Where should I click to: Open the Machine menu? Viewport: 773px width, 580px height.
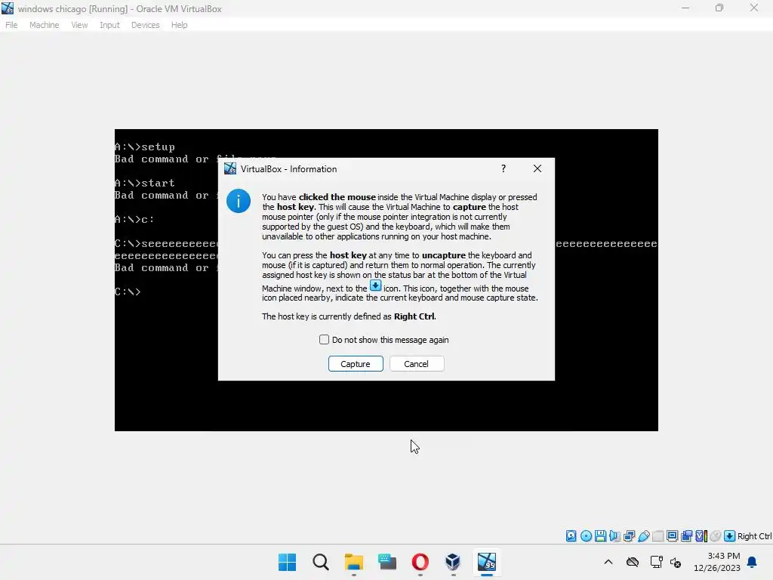pyautogui.click(x=45, y=25)
